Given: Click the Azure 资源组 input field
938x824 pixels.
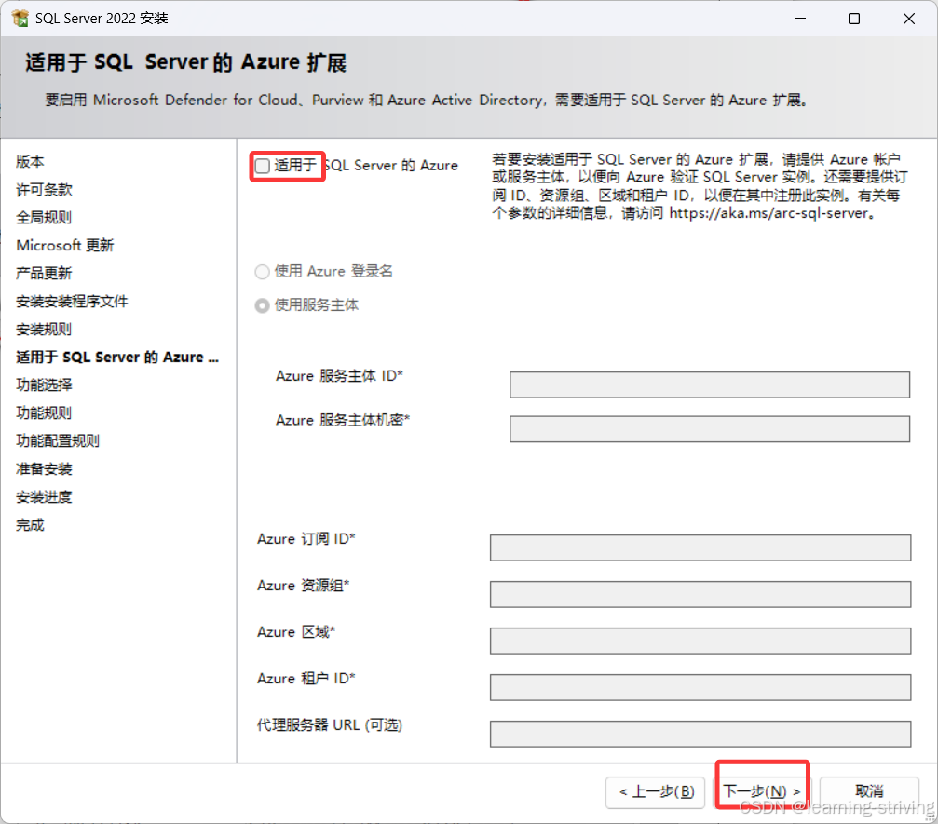Looking at the screenshot, I should (x=700, y=594).
